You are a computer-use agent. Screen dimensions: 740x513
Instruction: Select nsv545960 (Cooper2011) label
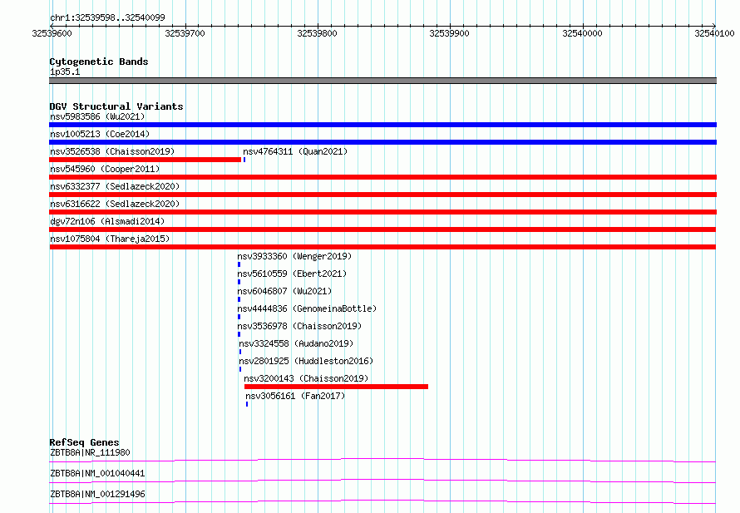tap(105, 169)
